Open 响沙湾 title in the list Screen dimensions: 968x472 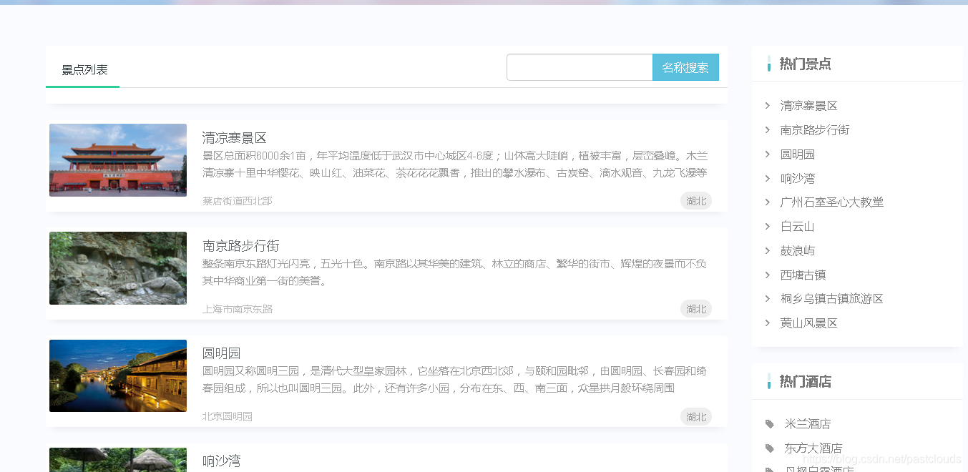(x=222, y=461)
